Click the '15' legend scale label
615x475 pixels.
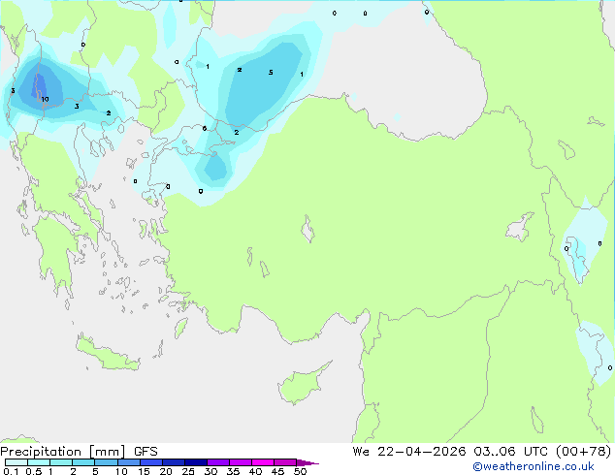[x=144, y=471]
